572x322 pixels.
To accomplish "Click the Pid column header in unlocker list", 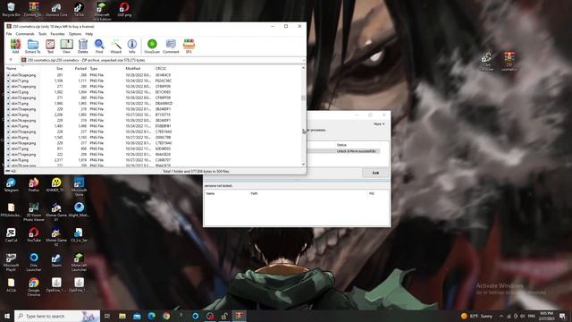I will (x=372, y=193).
